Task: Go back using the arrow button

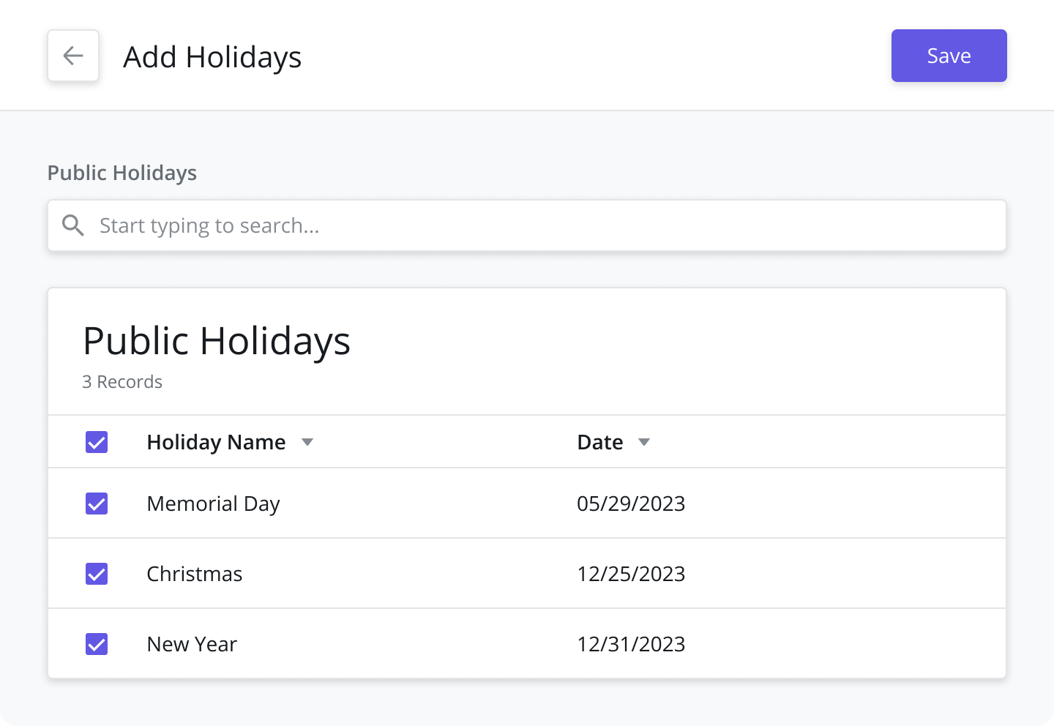Action: tap(73, 56)
